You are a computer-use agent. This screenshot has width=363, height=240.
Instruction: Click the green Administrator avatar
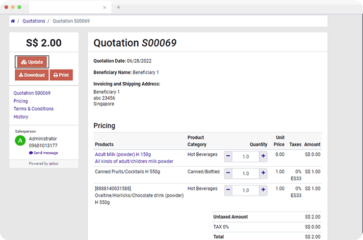[x=20, y=141]
